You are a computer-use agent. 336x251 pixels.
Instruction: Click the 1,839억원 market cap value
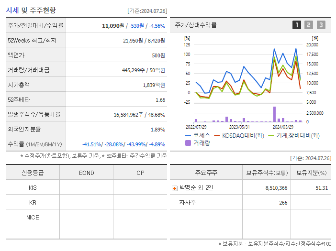154,85
